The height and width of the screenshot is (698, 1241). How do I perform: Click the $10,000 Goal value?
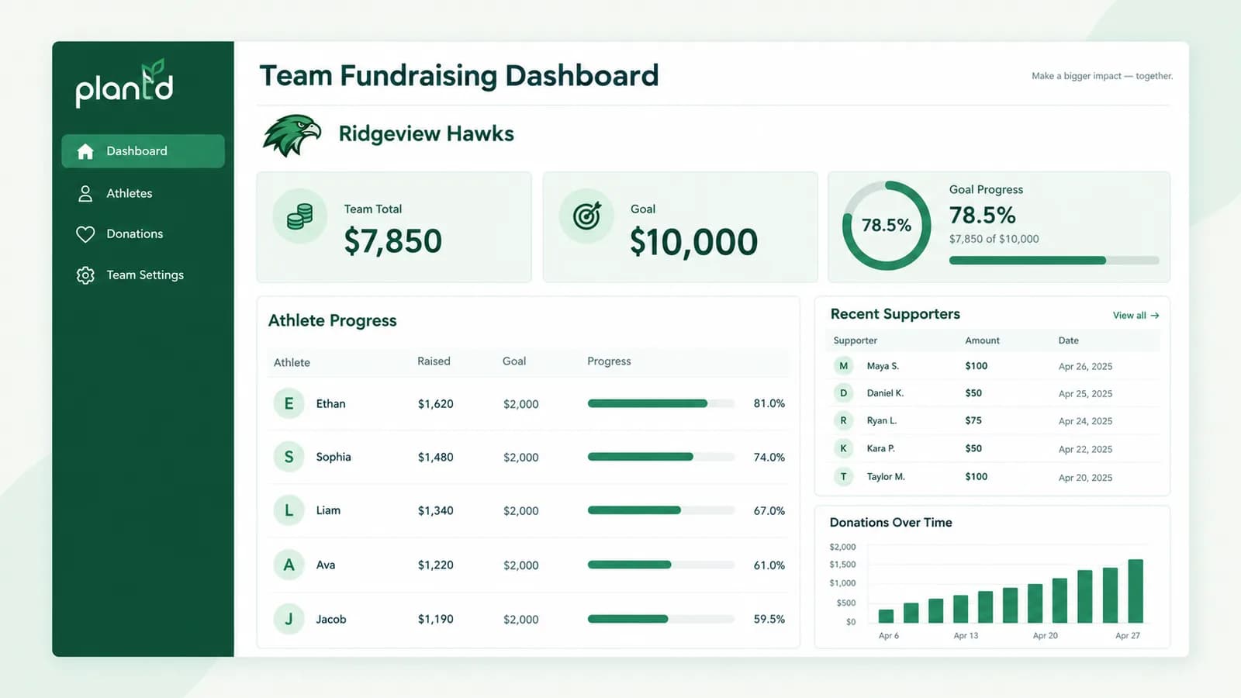[x=693, y=242]
